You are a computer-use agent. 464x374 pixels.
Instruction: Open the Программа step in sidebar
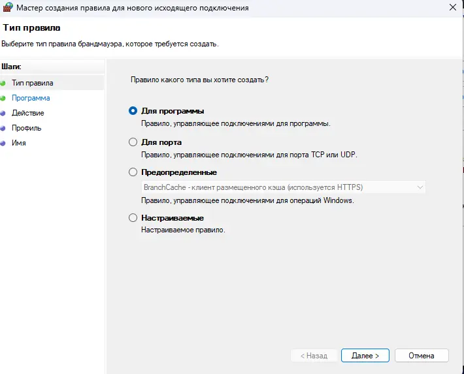coord(31,98)
